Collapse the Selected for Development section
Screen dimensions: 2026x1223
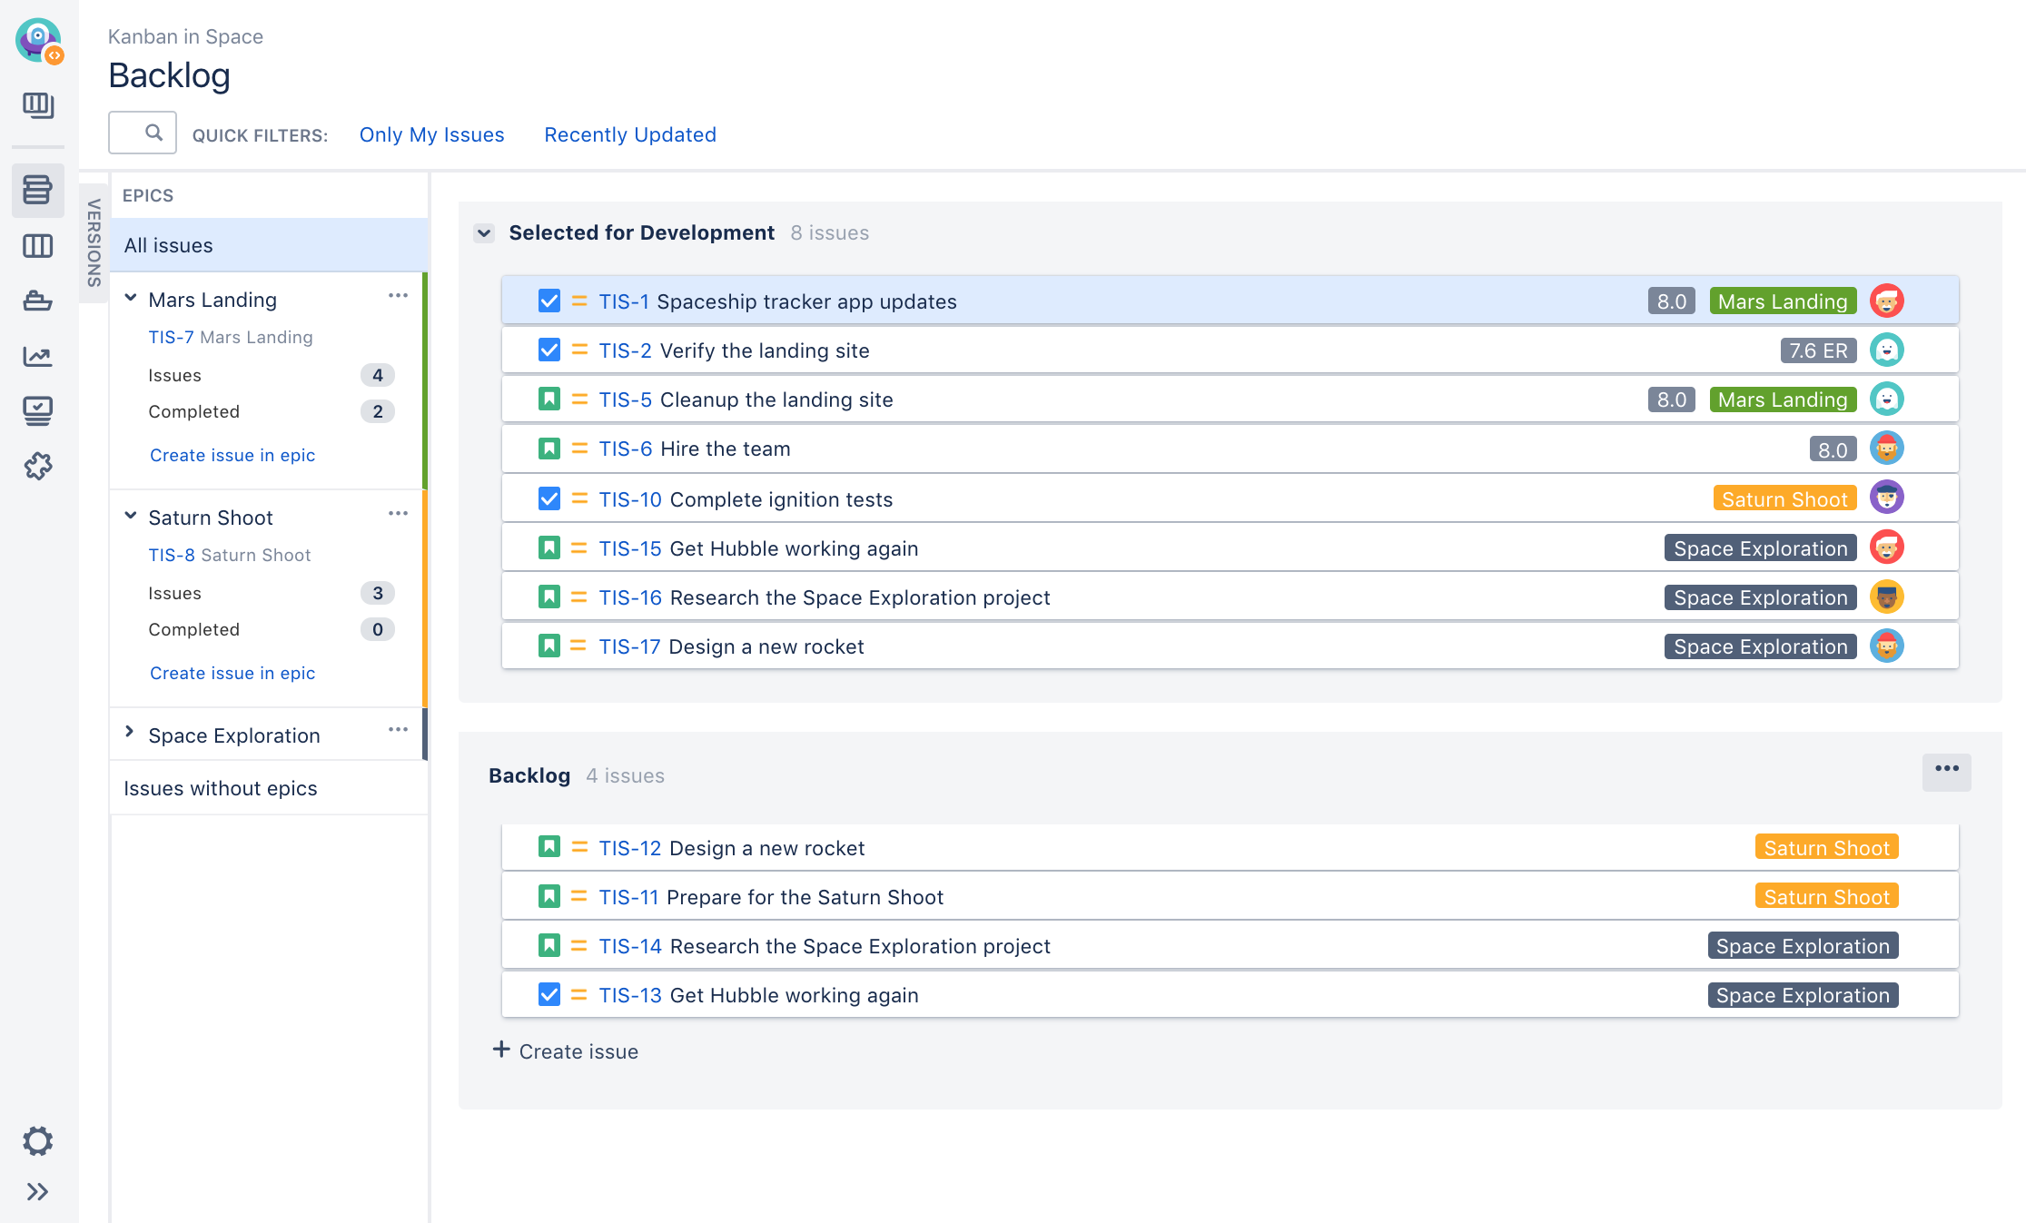(x=483, y=232)
